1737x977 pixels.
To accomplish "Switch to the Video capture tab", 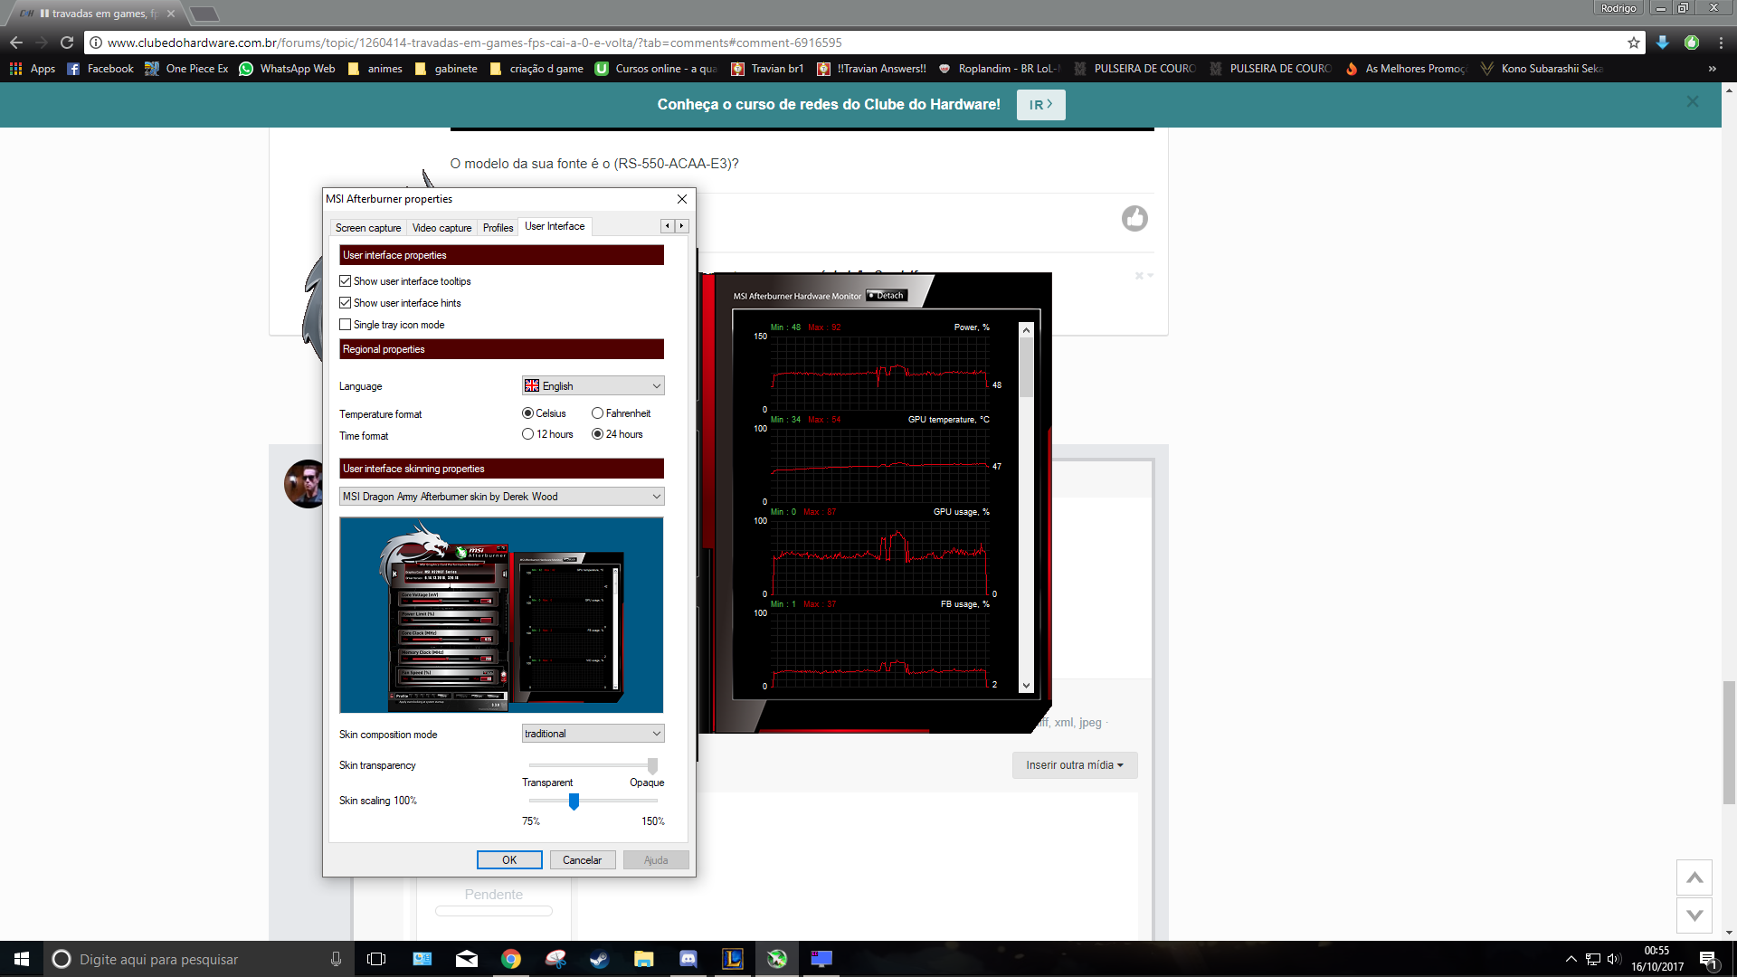I will pos(441,228).
